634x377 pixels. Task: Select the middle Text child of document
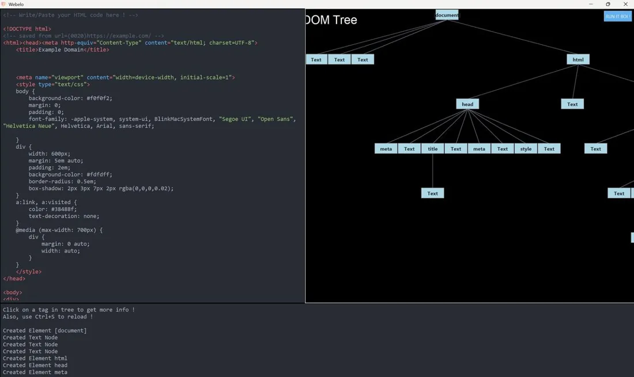(x=339, y=59)
